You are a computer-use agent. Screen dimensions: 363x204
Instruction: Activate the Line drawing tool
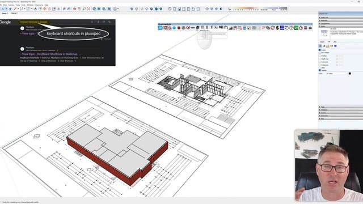(x=15, y=9)
